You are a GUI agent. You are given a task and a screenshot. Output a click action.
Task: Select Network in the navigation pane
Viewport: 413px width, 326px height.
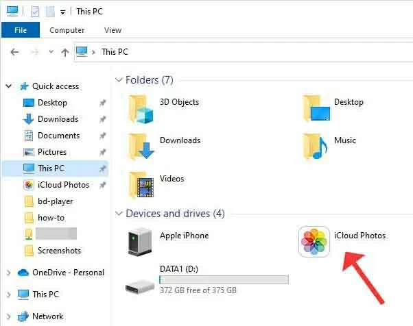(47, 316)
